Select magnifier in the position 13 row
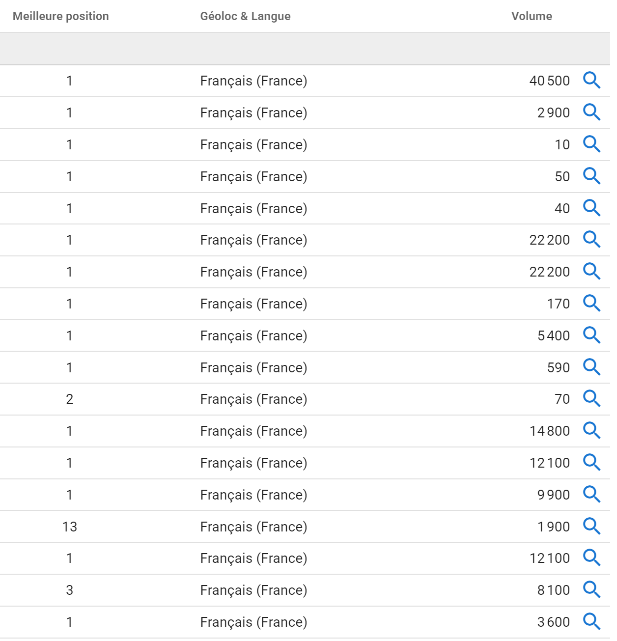 coord(591,526)
